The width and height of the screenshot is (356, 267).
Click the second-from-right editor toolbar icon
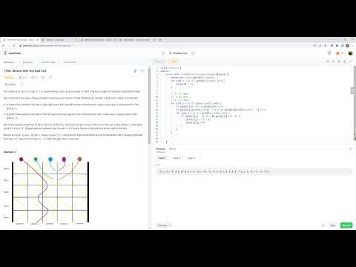tap(345, 62)
